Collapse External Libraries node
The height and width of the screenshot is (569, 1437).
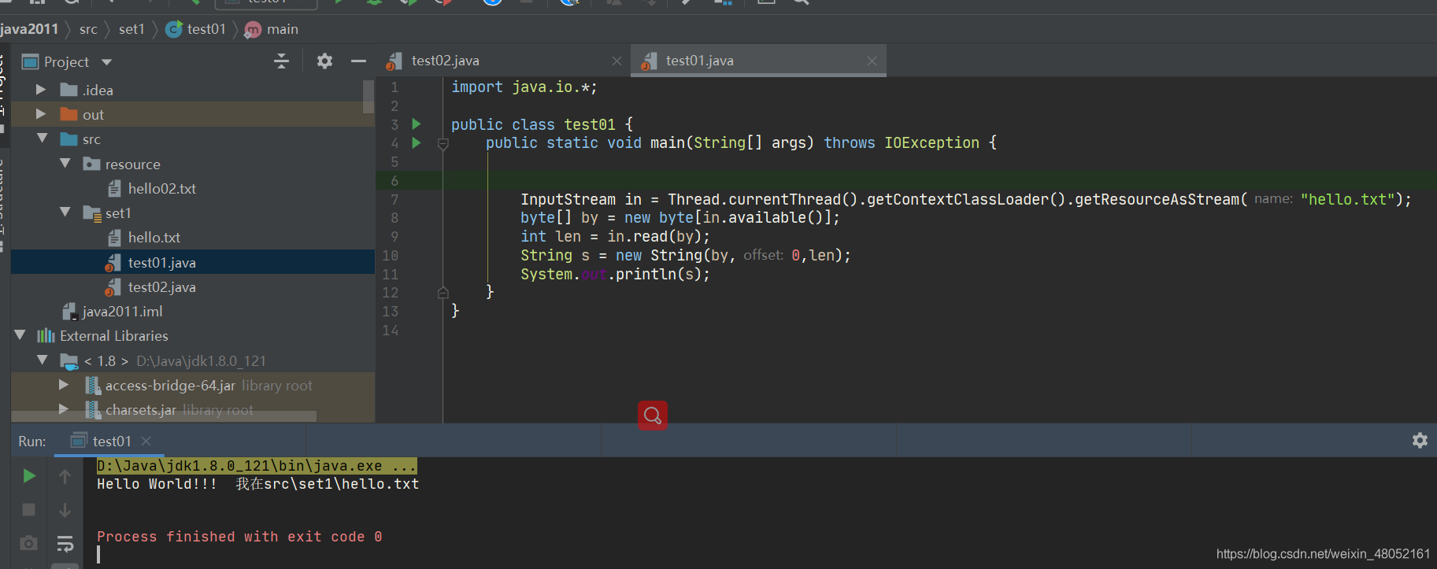point(20,335)
